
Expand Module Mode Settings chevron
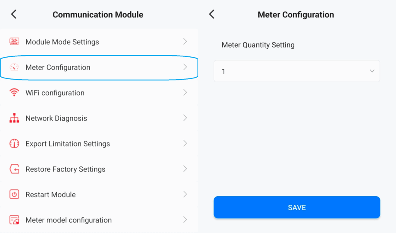click(185, 42)
